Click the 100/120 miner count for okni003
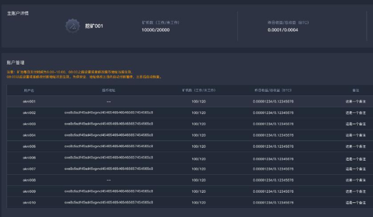 [x=198, y=124]
